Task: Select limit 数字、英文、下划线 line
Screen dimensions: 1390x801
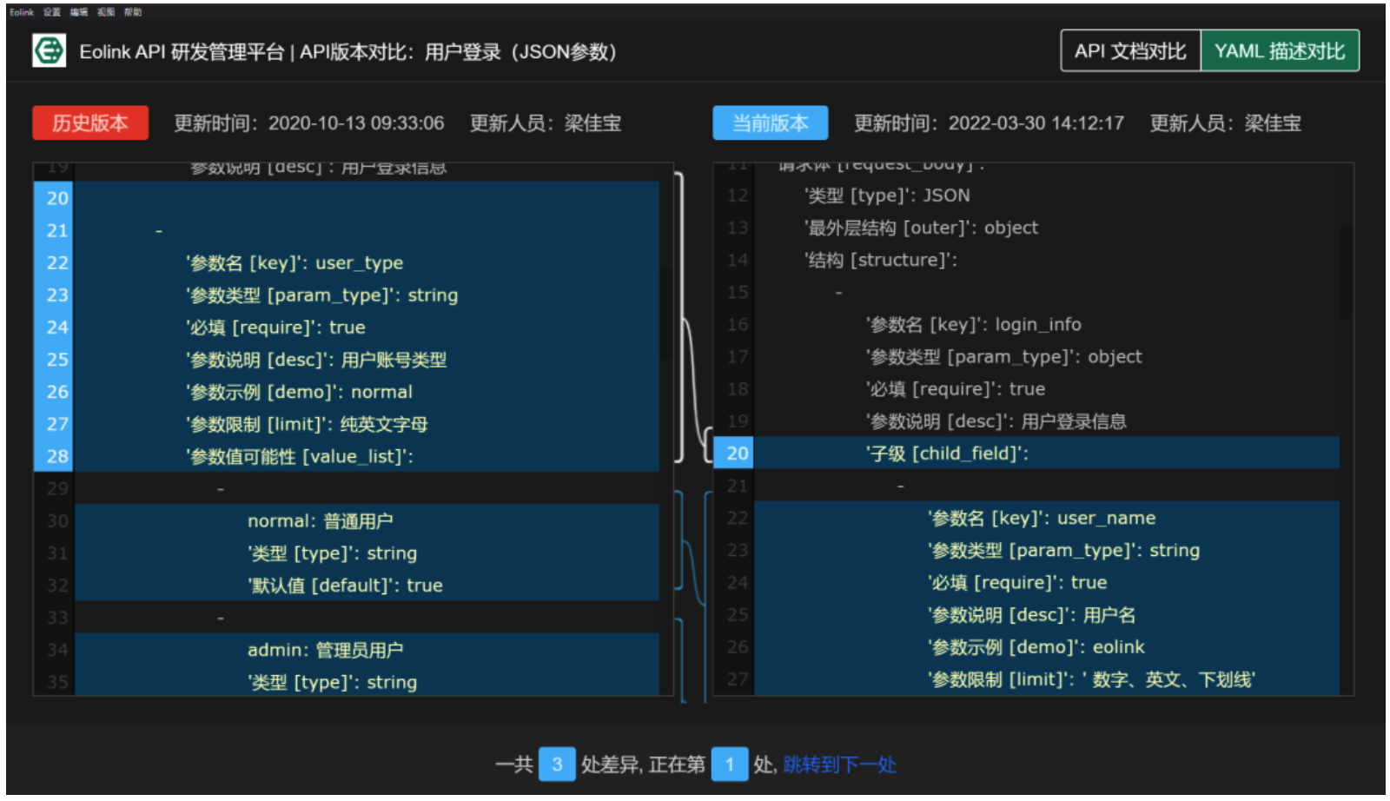Action: pos(1091,679)
